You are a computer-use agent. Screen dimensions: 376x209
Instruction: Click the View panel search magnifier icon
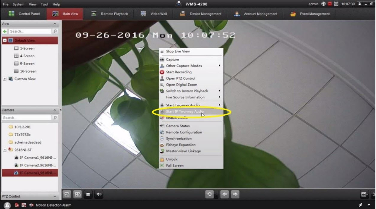55,31
